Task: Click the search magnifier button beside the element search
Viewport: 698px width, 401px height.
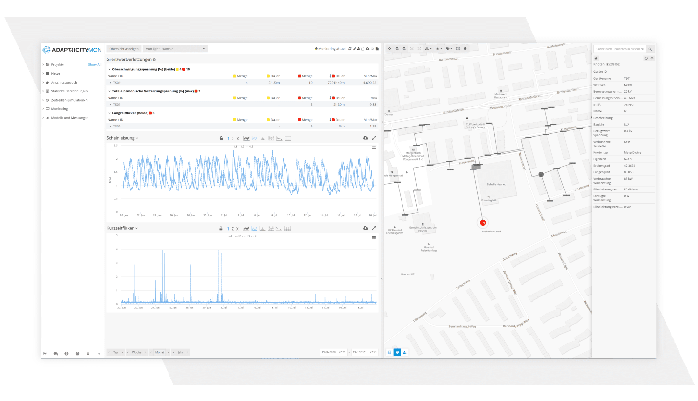Action: (x=650, y=49)
